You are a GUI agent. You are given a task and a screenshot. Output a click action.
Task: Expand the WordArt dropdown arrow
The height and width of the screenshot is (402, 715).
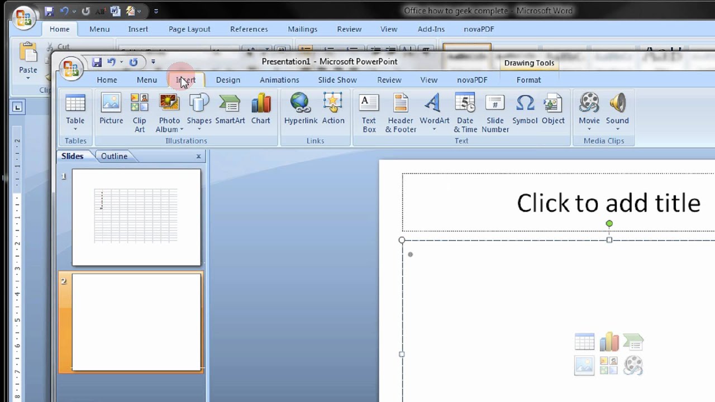434,130
